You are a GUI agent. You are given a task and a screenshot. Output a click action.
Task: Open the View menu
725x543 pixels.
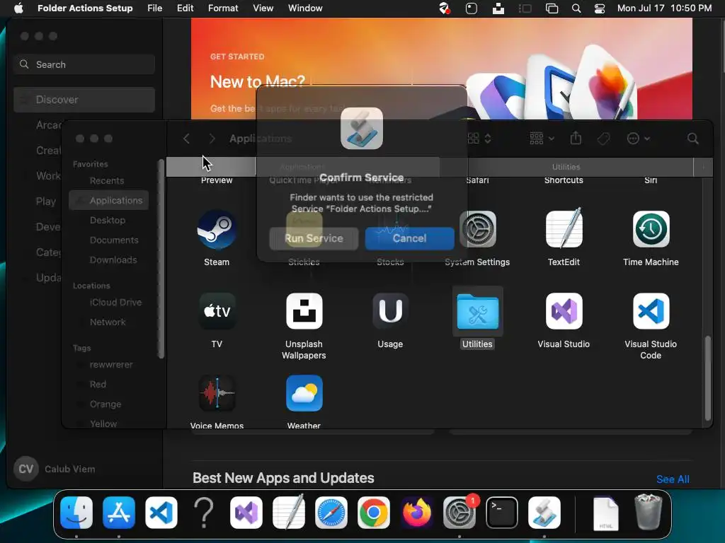[263, 8]
